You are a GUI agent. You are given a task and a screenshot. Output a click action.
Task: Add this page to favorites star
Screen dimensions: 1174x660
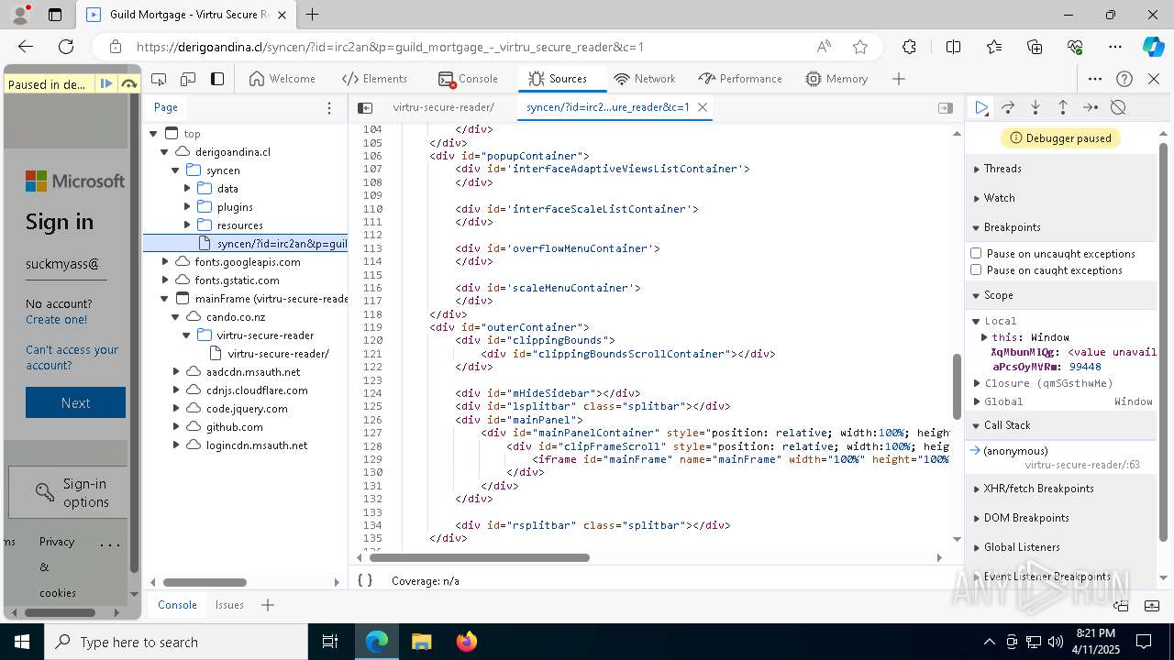pyautogui.click(x=859, y=47)
